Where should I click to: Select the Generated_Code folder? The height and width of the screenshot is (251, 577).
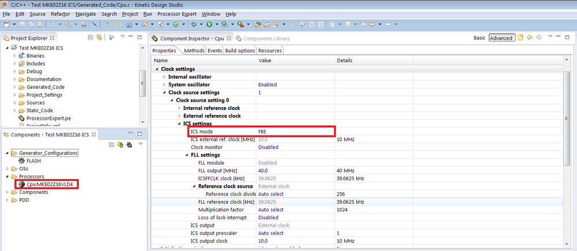coord(45,87)
